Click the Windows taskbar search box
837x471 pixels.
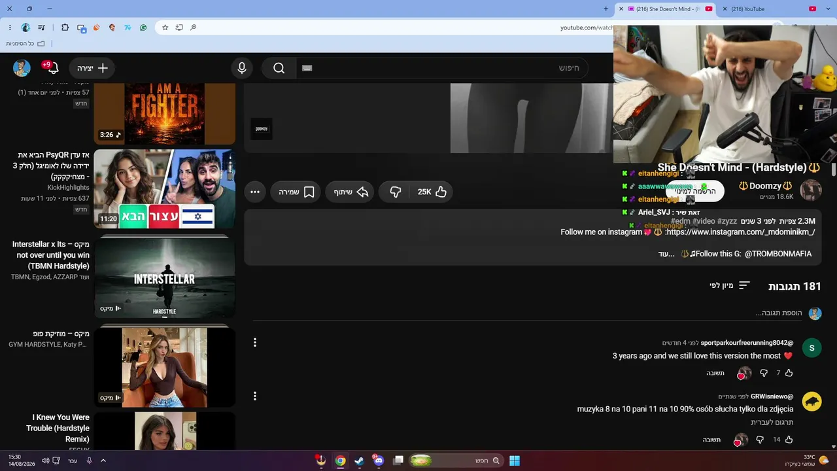[456, 461]
